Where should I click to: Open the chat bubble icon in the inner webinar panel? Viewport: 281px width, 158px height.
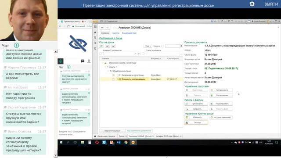pos(83,61)
